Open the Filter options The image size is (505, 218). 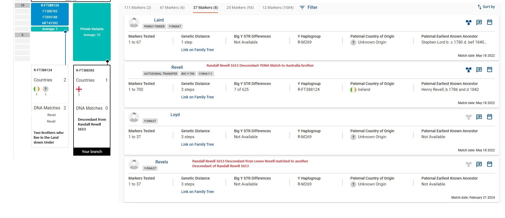pyautogui.click(x=309, y=8)
